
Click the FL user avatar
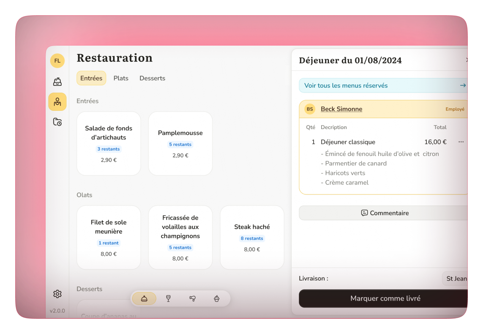[57, 61]
